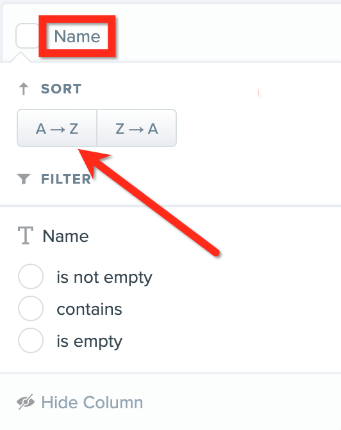Click the funnel filter icon
Screen dimensions: 341x430
24,179
